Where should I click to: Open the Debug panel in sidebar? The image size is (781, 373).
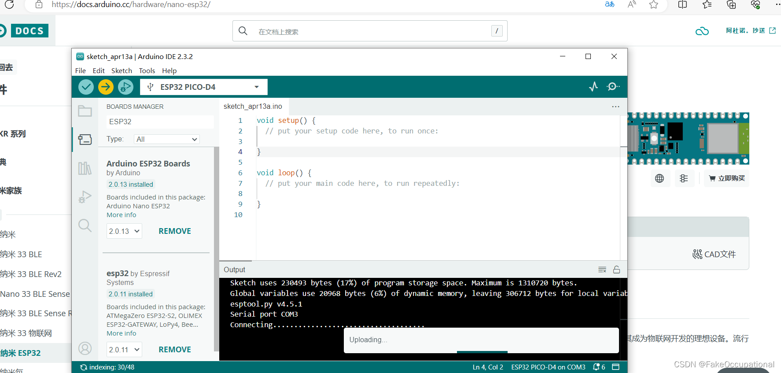(x=85, y=197)
